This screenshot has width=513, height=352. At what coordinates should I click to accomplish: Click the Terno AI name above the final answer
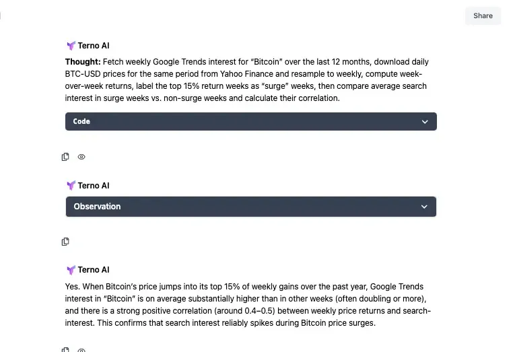[x=94, y=270]
